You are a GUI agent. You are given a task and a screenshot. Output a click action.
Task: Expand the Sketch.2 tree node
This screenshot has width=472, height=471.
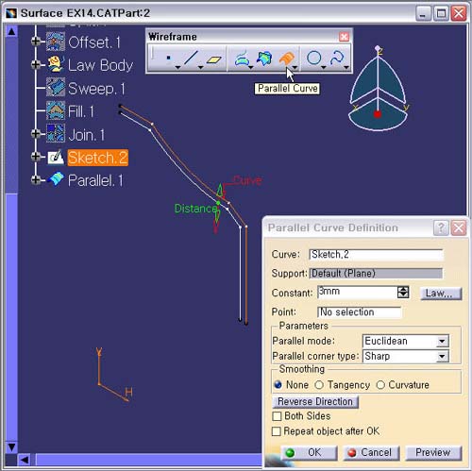[x=36, y=157]
